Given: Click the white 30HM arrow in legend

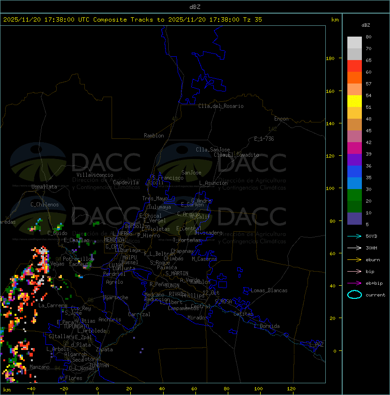Looking at the screenshot, I should 354,248.
